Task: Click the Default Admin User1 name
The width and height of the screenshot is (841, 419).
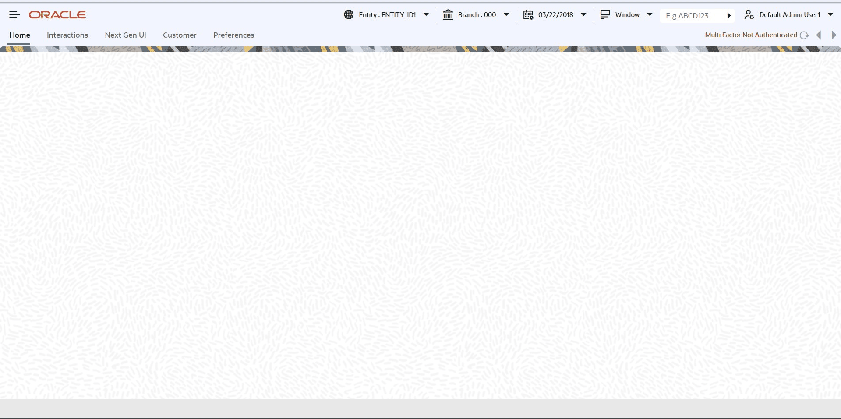Action: [790, 15]
